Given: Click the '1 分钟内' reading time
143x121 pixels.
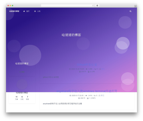Looking at the screenshot, I should click(92, 98).
